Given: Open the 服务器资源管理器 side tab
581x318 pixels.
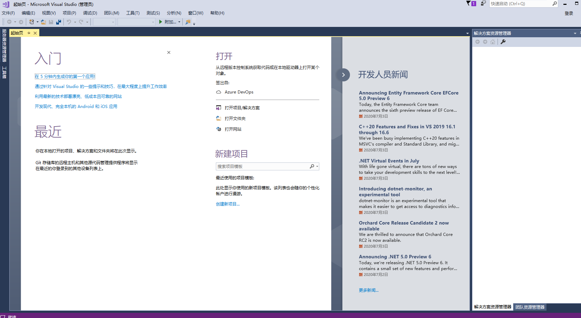Looking at the screenshot, I should tap(4, 45).
